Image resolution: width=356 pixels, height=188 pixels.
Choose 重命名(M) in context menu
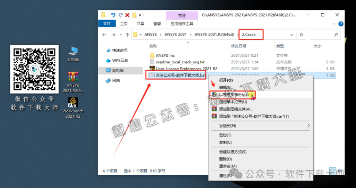pyautogui.click(x=228, y=166)
